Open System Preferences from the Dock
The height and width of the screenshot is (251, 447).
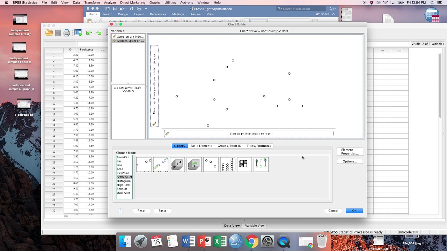point(268,241)
